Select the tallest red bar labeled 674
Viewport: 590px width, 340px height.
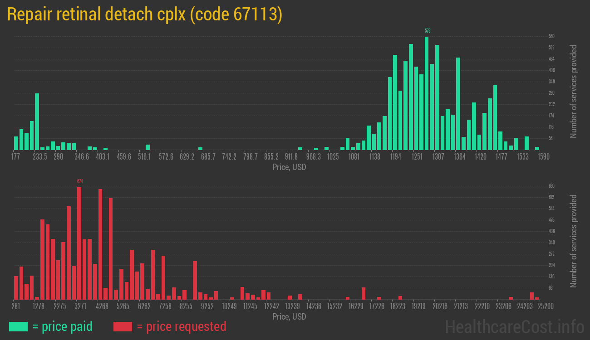(x=79, y=243)
